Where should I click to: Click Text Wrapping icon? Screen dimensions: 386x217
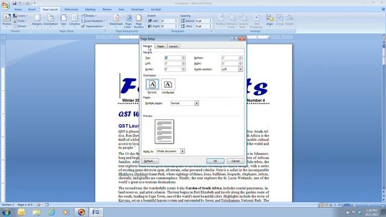pyautogui.click(x=256, y=21)
